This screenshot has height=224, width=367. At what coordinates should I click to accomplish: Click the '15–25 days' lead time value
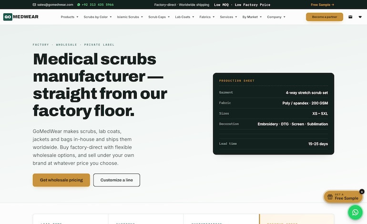point(318,144)
